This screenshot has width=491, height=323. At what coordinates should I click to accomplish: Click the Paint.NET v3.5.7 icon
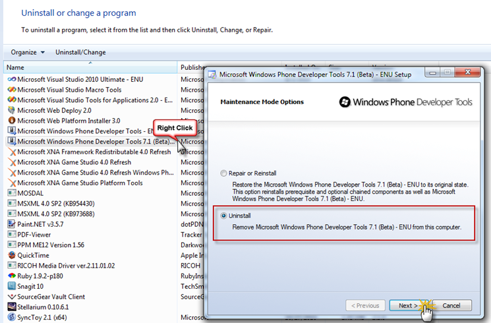tap(12, 224)
